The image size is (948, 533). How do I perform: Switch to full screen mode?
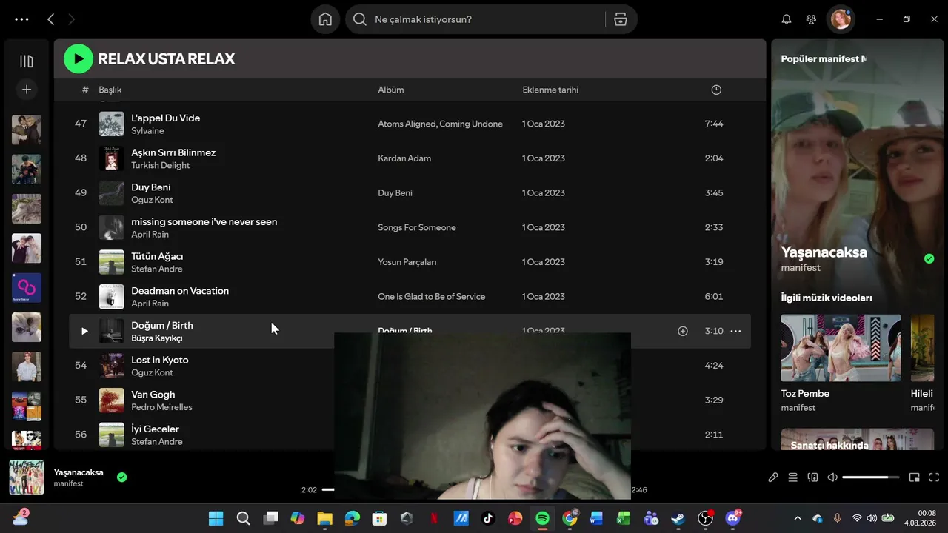tap(934, 477)
